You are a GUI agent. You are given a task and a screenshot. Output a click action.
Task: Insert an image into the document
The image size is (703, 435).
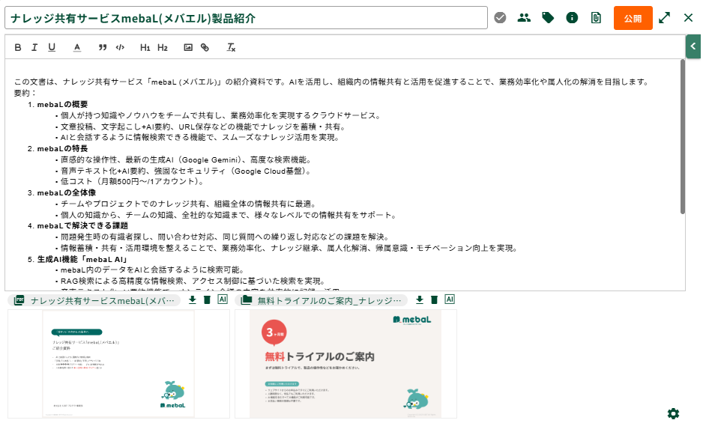[x=188, y=47]
